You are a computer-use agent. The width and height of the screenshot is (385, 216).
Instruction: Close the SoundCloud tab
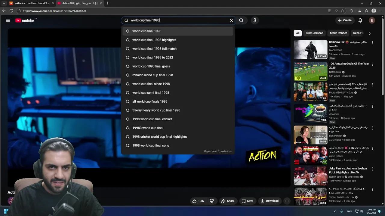(x=53, y=3)
